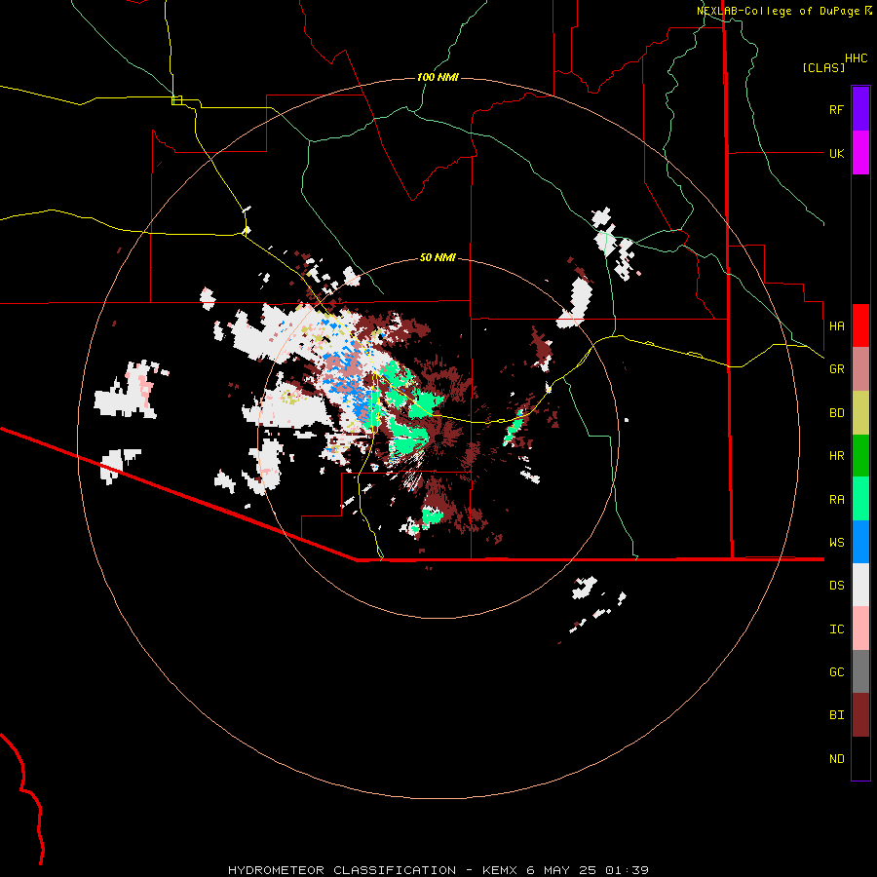877x877 pixels.
Task: Click the 100 NMI range ring label
Action: pos(438,77)
